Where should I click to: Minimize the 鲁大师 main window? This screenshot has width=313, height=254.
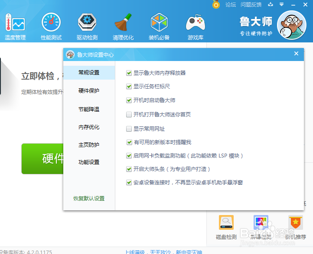pos(293,5)
